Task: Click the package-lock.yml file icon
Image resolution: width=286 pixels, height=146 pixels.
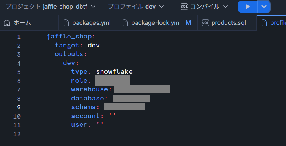Action: click(125, 23)
